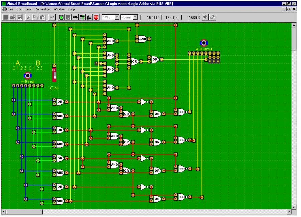This screenshot has height=217, width=301.
Task: Open a file with the folder icon
Action: coord(13,17)
